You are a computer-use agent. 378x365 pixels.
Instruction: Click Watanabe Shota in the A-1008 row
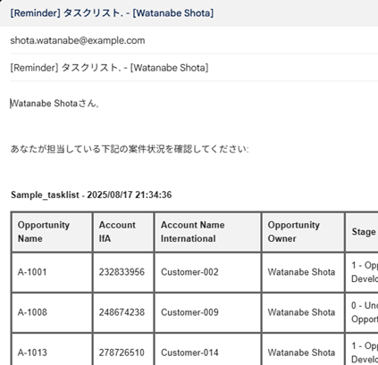(303, 312)
